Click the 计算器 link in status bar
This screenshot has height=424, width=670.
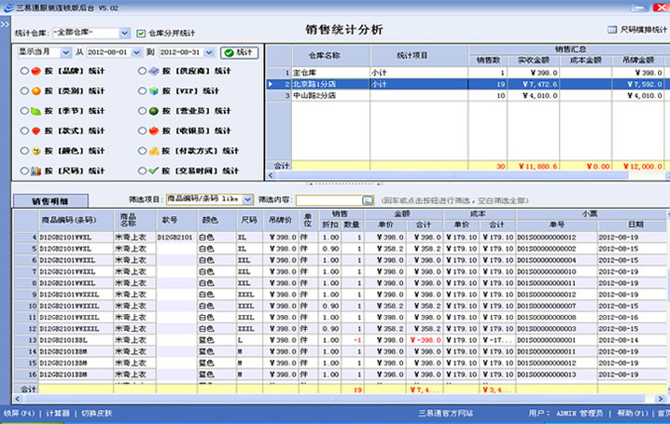(58, 413)
